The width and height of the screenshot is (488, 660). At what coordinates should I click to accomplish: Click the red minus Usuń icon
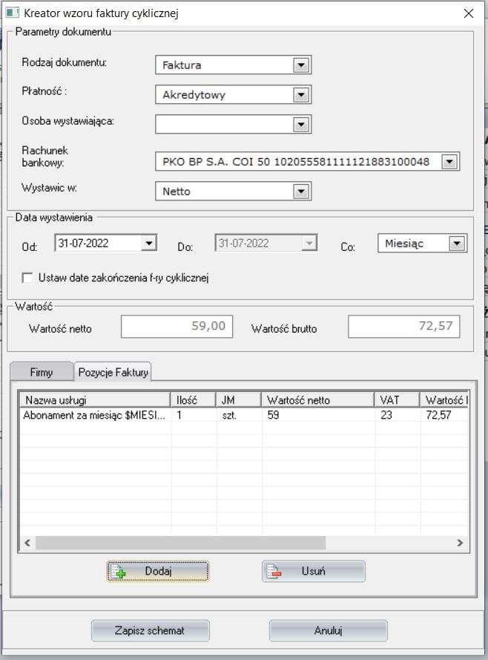(x=274, y=572)
